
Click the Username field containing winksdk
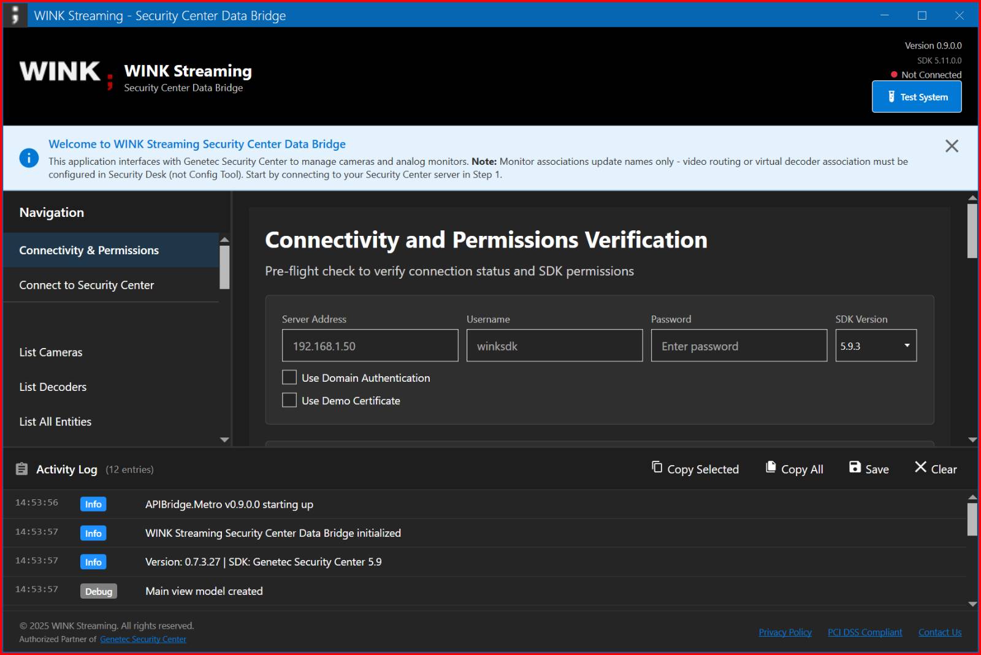[554, 346]
